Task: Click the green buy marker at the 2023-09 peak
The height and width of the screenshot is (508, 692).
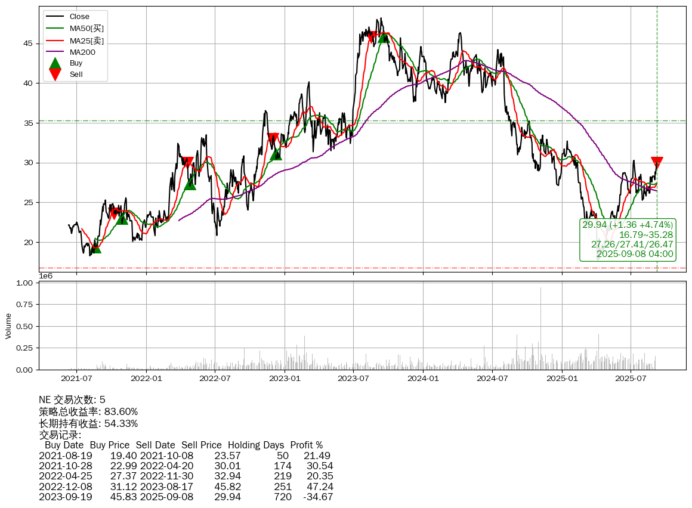Action: tap(383, 37)
